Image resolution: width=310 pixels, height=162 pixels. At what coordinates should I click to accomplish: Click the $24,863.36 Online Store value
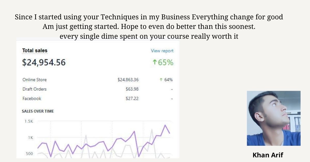tap(128, 80)
